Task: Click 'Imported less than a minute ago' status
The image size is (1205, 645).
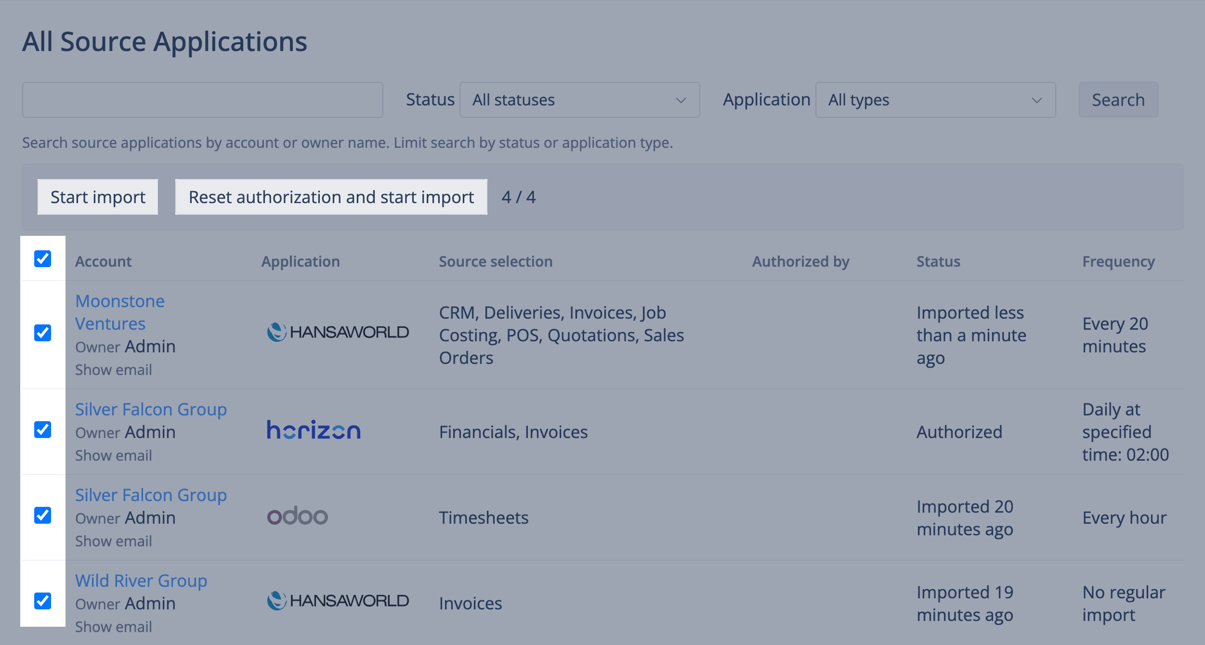Action: (971, 335)
